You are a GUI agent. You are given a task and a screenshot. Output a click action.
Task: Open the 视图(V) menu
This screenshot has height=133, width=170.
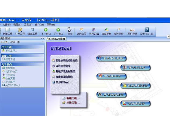tap(17, 25)
